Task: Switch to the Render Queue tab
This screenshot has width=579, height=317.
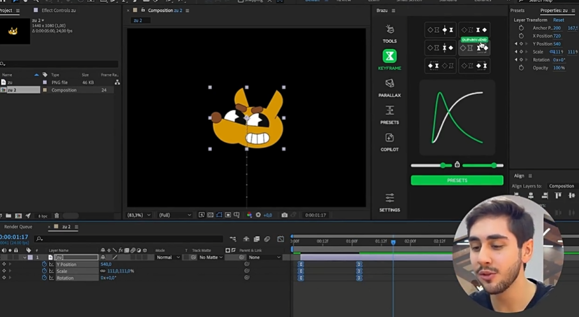Action: tap(18, 226)
